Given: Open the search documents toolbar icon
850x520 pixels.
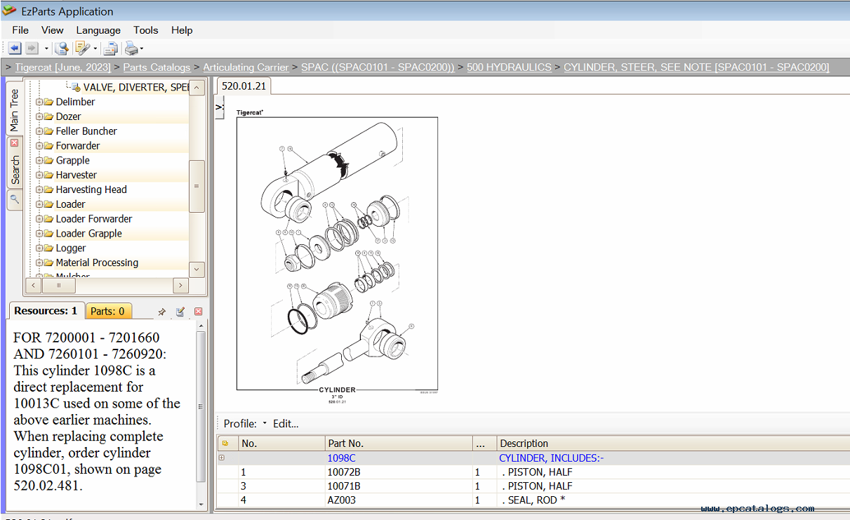Looking at the screenshot, I should coord(62,48).
